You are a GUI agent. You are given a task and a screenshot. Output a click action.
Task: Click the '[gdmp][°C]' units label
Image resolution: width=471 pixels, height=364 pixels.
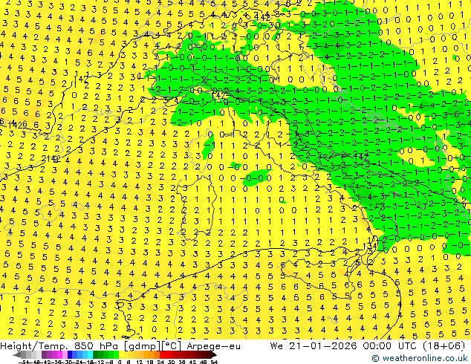click(153, 346)
